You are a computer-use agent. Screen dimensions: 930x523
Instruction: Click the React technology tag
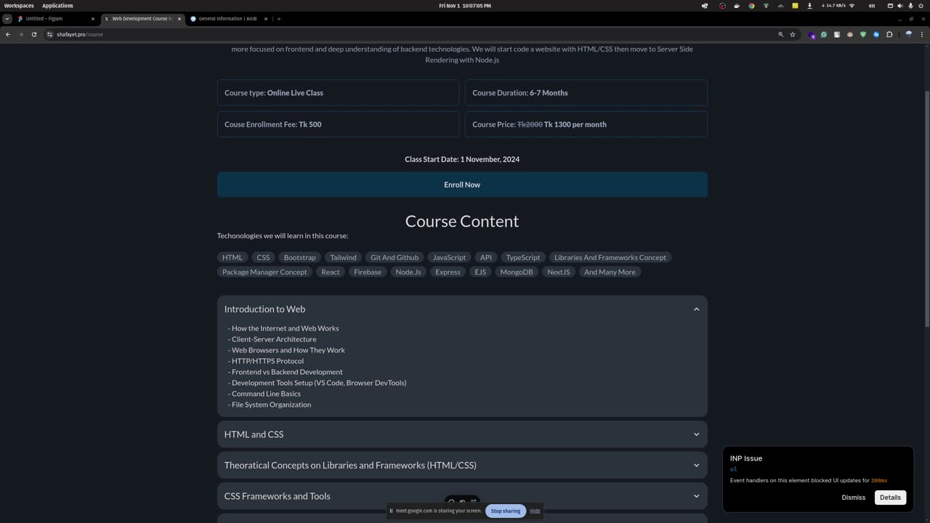331,272
